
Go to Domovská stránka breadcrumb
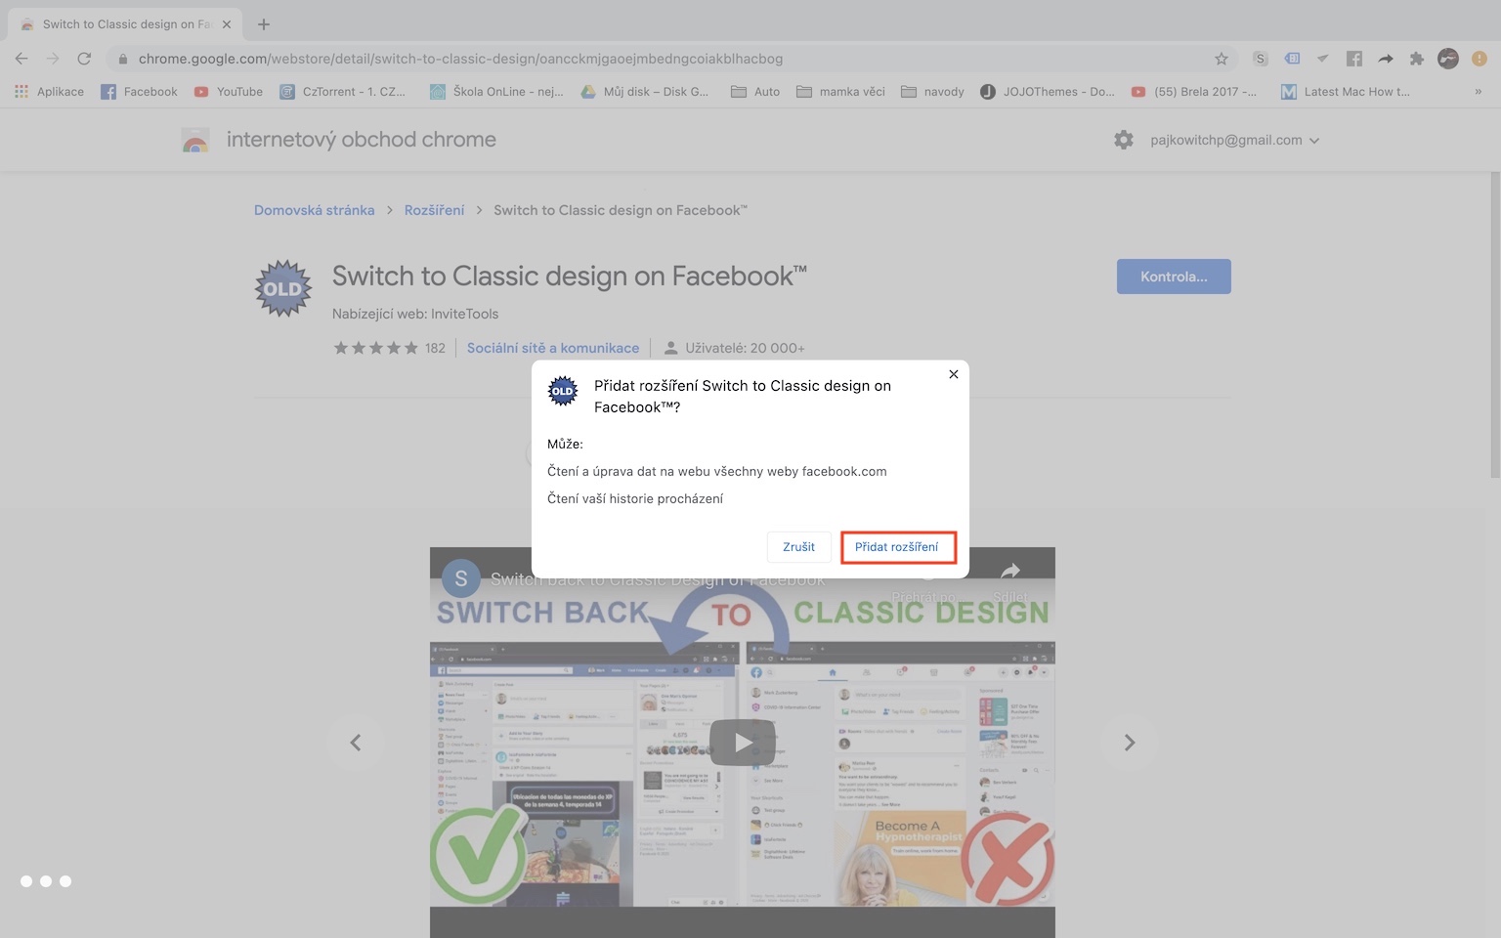point(315,210)
